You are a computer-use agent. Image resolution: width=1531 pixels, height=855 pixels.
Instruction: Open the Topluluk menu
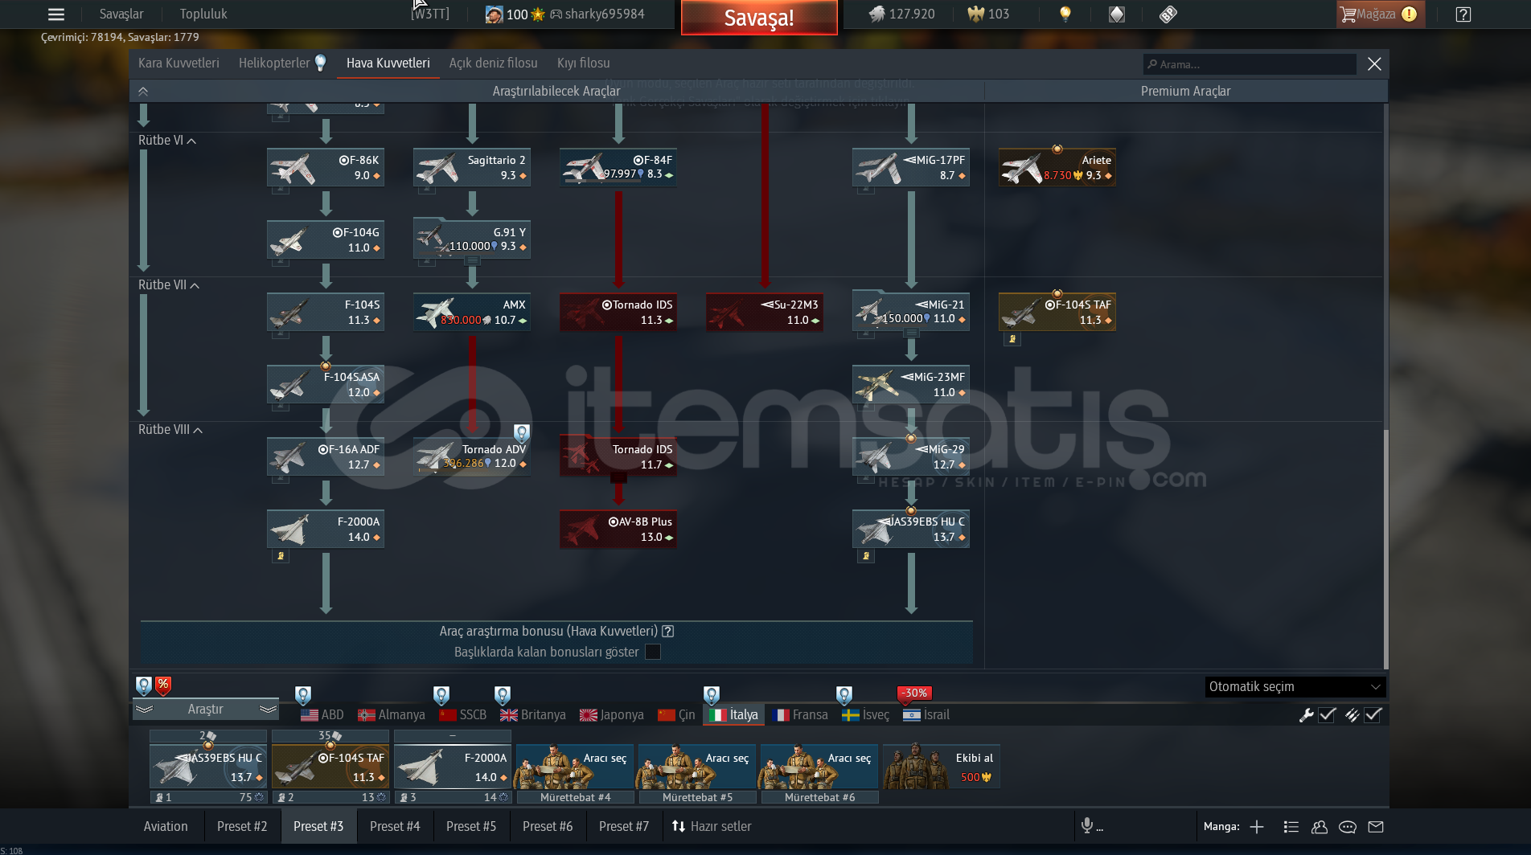click(203, 14)
